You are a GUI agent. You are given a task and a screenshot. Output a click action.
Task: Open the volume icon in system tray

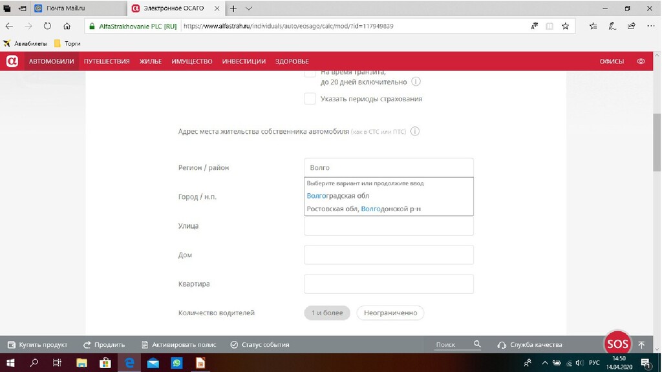pyautogui.click(x=579, y=363)
